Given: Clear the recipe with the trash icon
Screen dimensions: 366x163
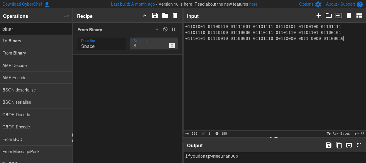Looking at the screenshot, I should (x=175, y=16).
